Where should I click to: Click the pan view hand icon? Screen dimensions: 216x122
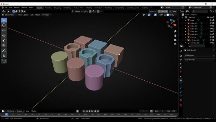(175, 36)
